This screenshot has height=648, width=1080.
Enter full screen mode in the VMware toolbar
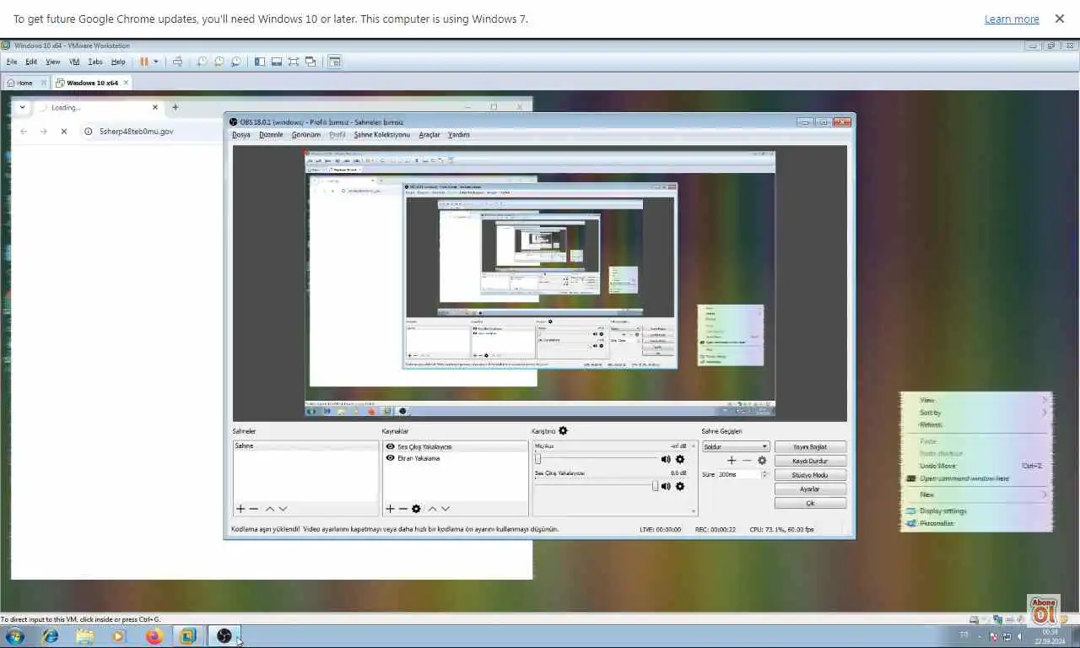coord(294,62)
